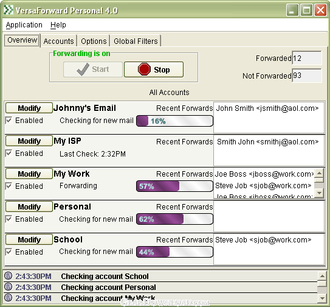Click the Johnny's Email account name

84,108
